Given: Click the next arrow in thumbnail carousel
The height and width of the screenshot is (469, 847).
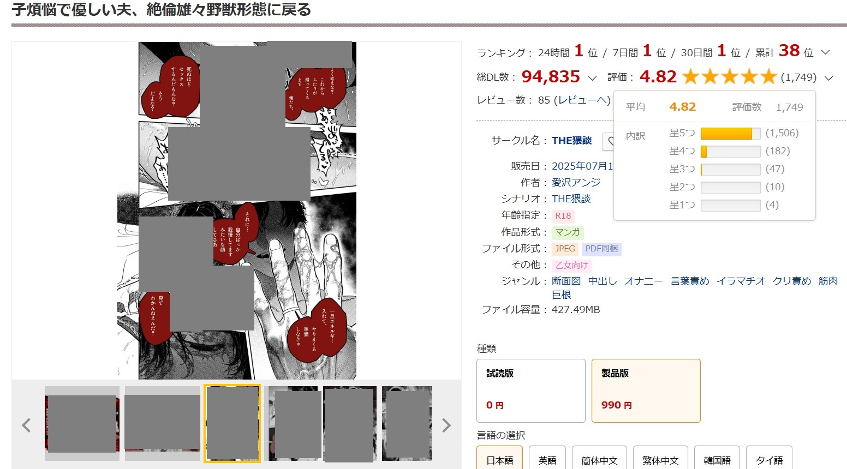Looking at the screenshot, I should [x=446, y=425].
